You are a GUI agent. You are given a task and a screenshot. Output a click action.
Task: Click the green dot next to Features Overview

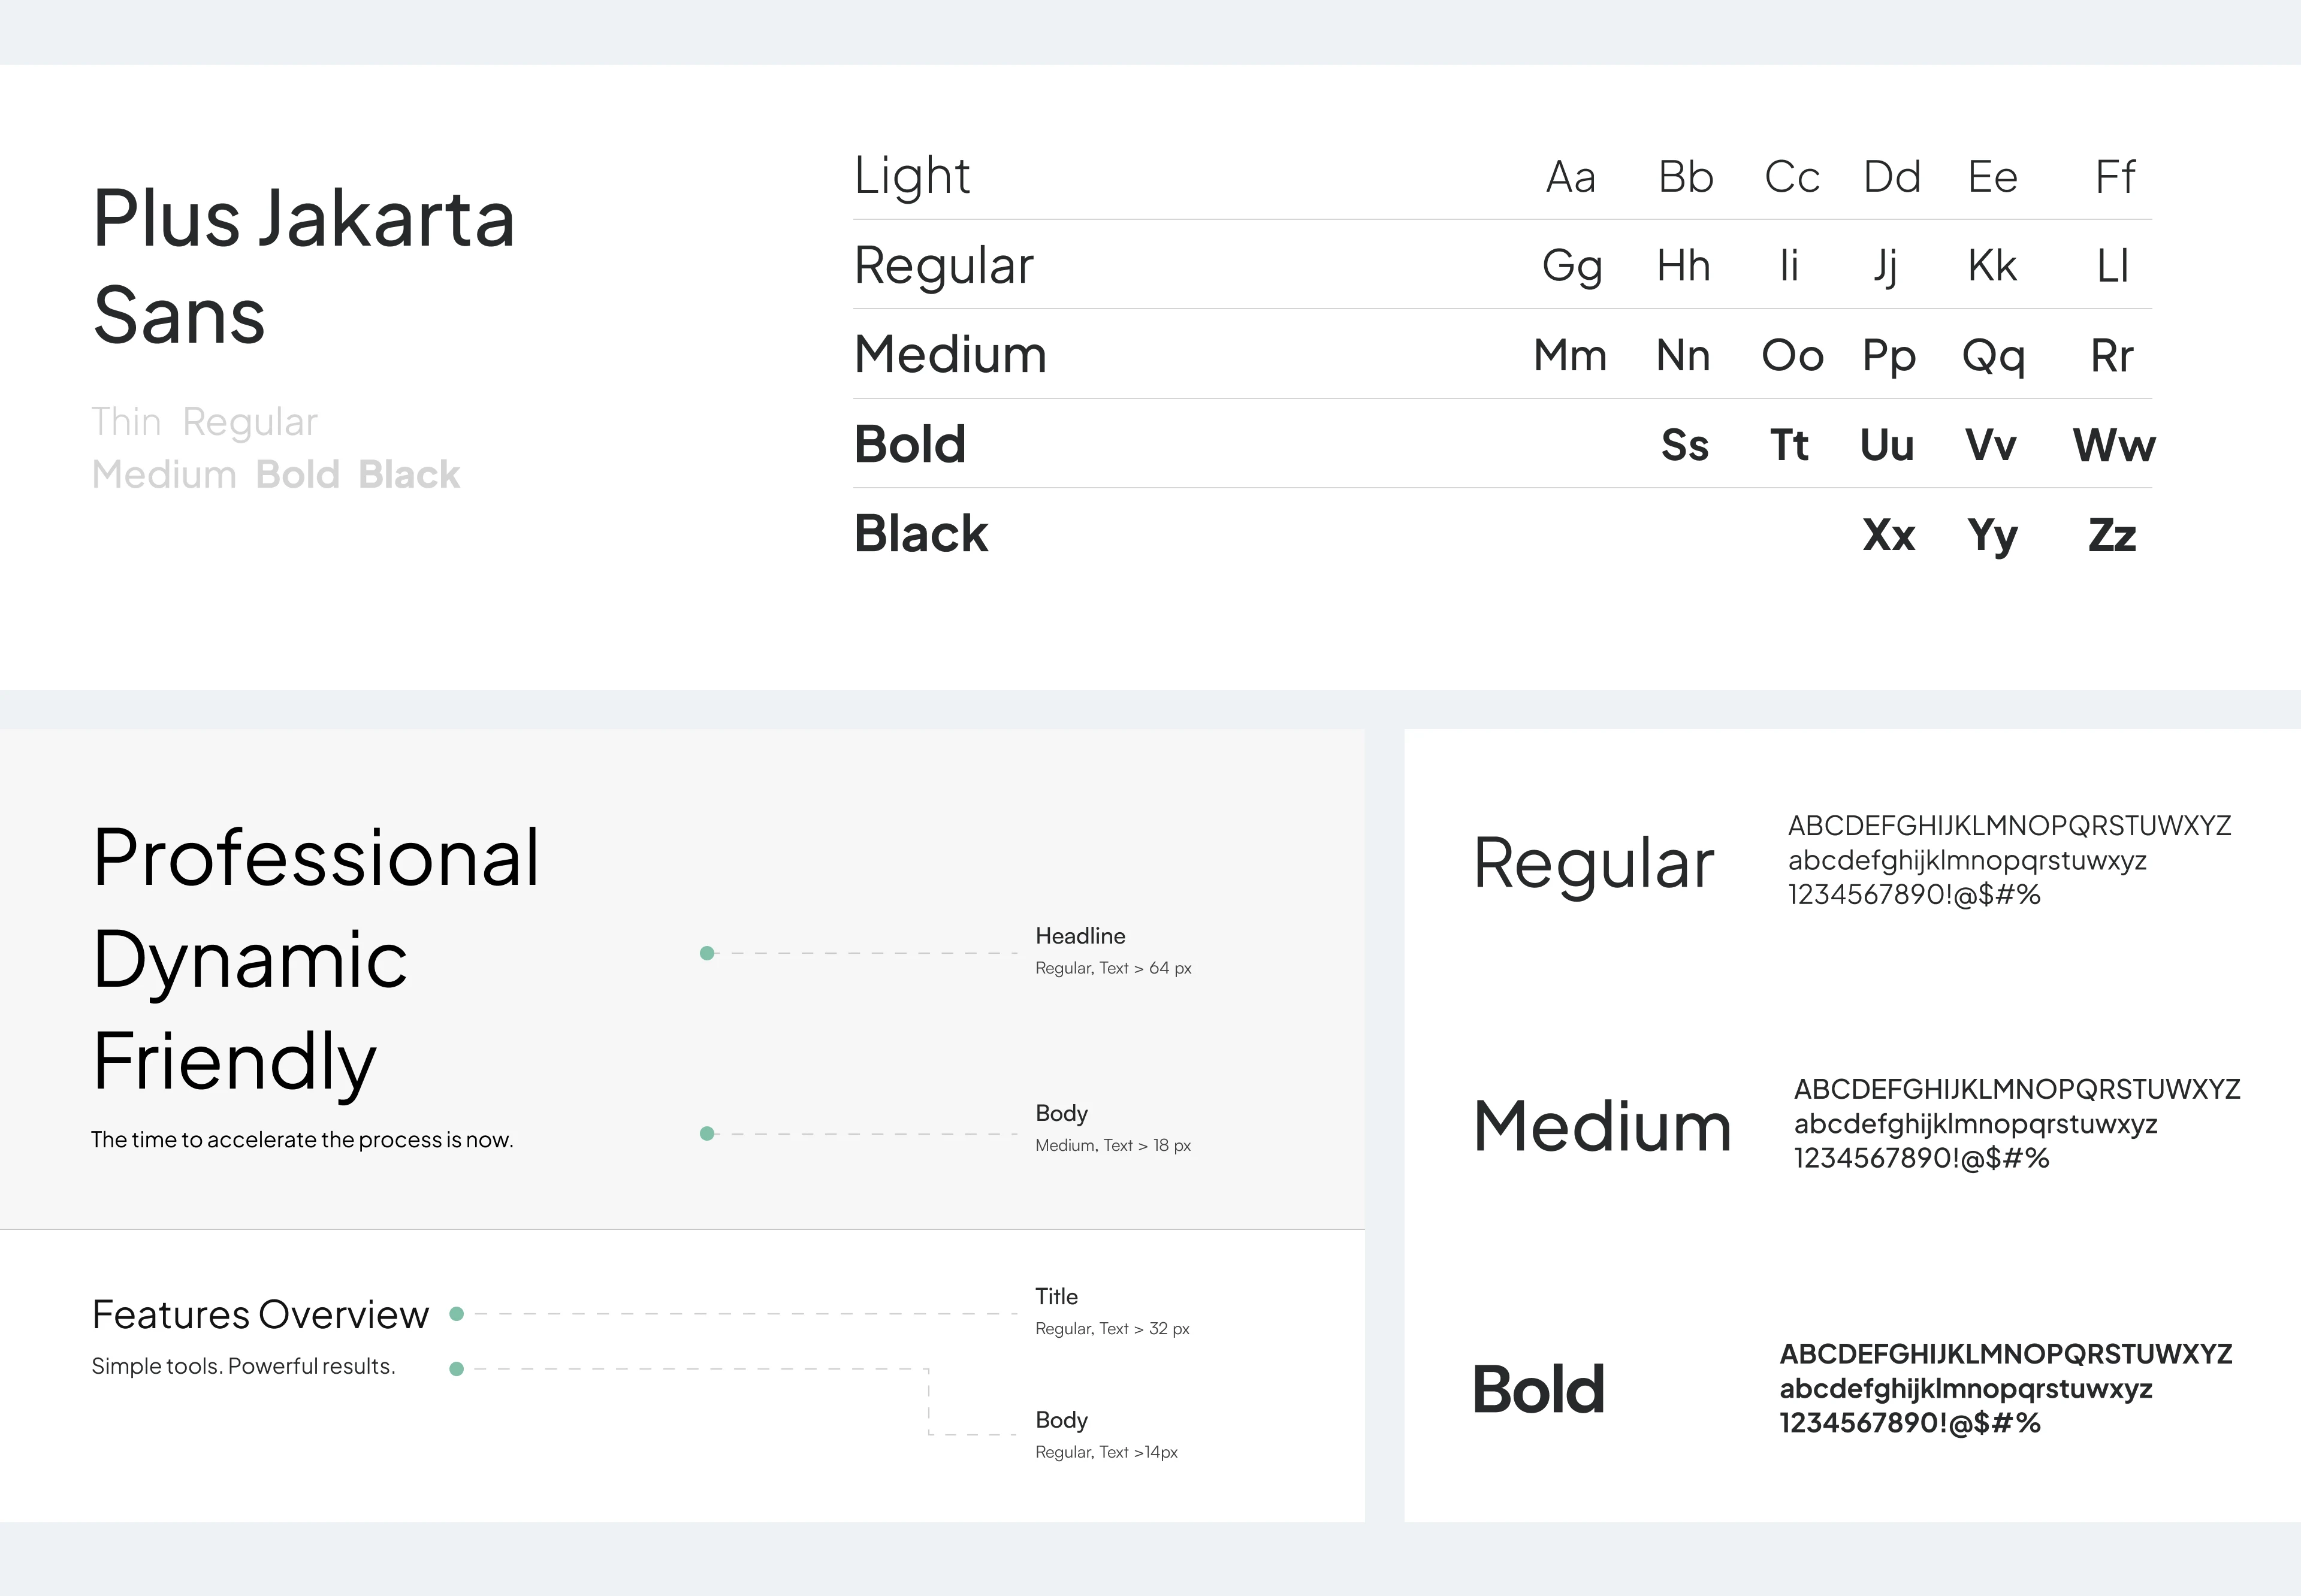pos(457,1314)
